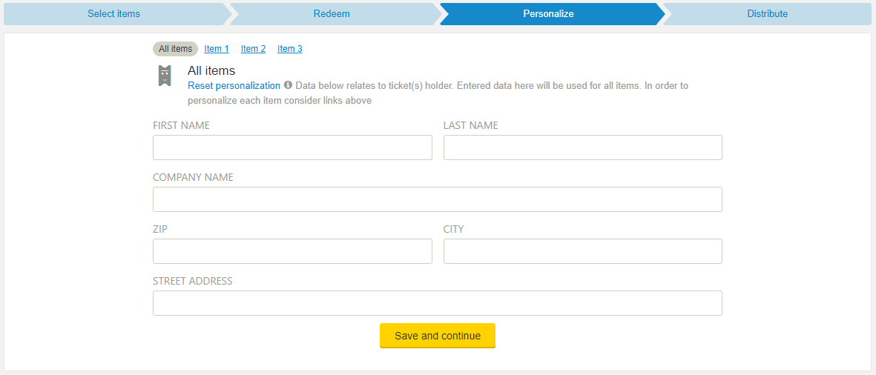Click the Save and continue button
The image size is (876, 375).
tap(438, 336)
